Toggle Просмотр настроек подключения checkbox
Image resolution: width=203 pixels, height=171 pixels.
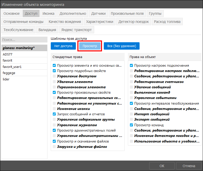(131, 66)
